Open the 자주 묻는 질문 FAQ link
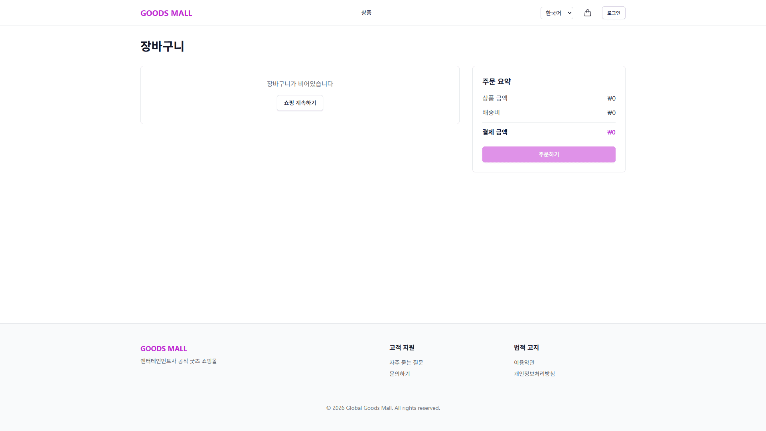 coord(406,362)
